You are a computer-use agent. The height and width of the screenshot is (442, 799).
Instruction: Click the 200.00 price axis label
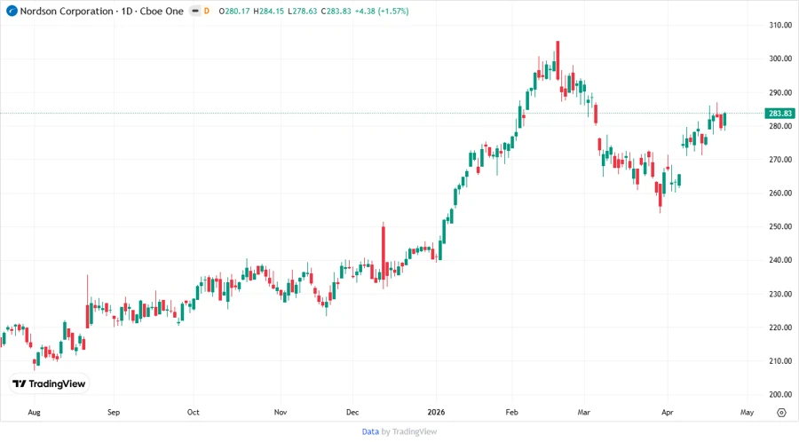point(780,395)
